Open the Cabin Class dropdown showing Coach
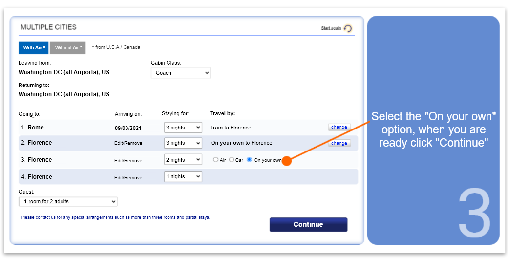 180,73
